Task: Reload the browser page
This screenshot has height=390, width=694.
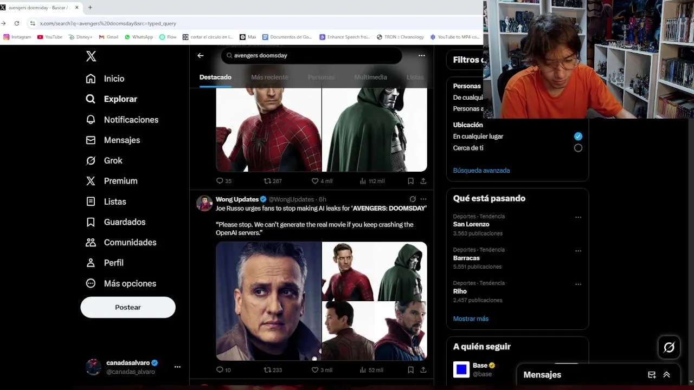Action: (17, 23)
